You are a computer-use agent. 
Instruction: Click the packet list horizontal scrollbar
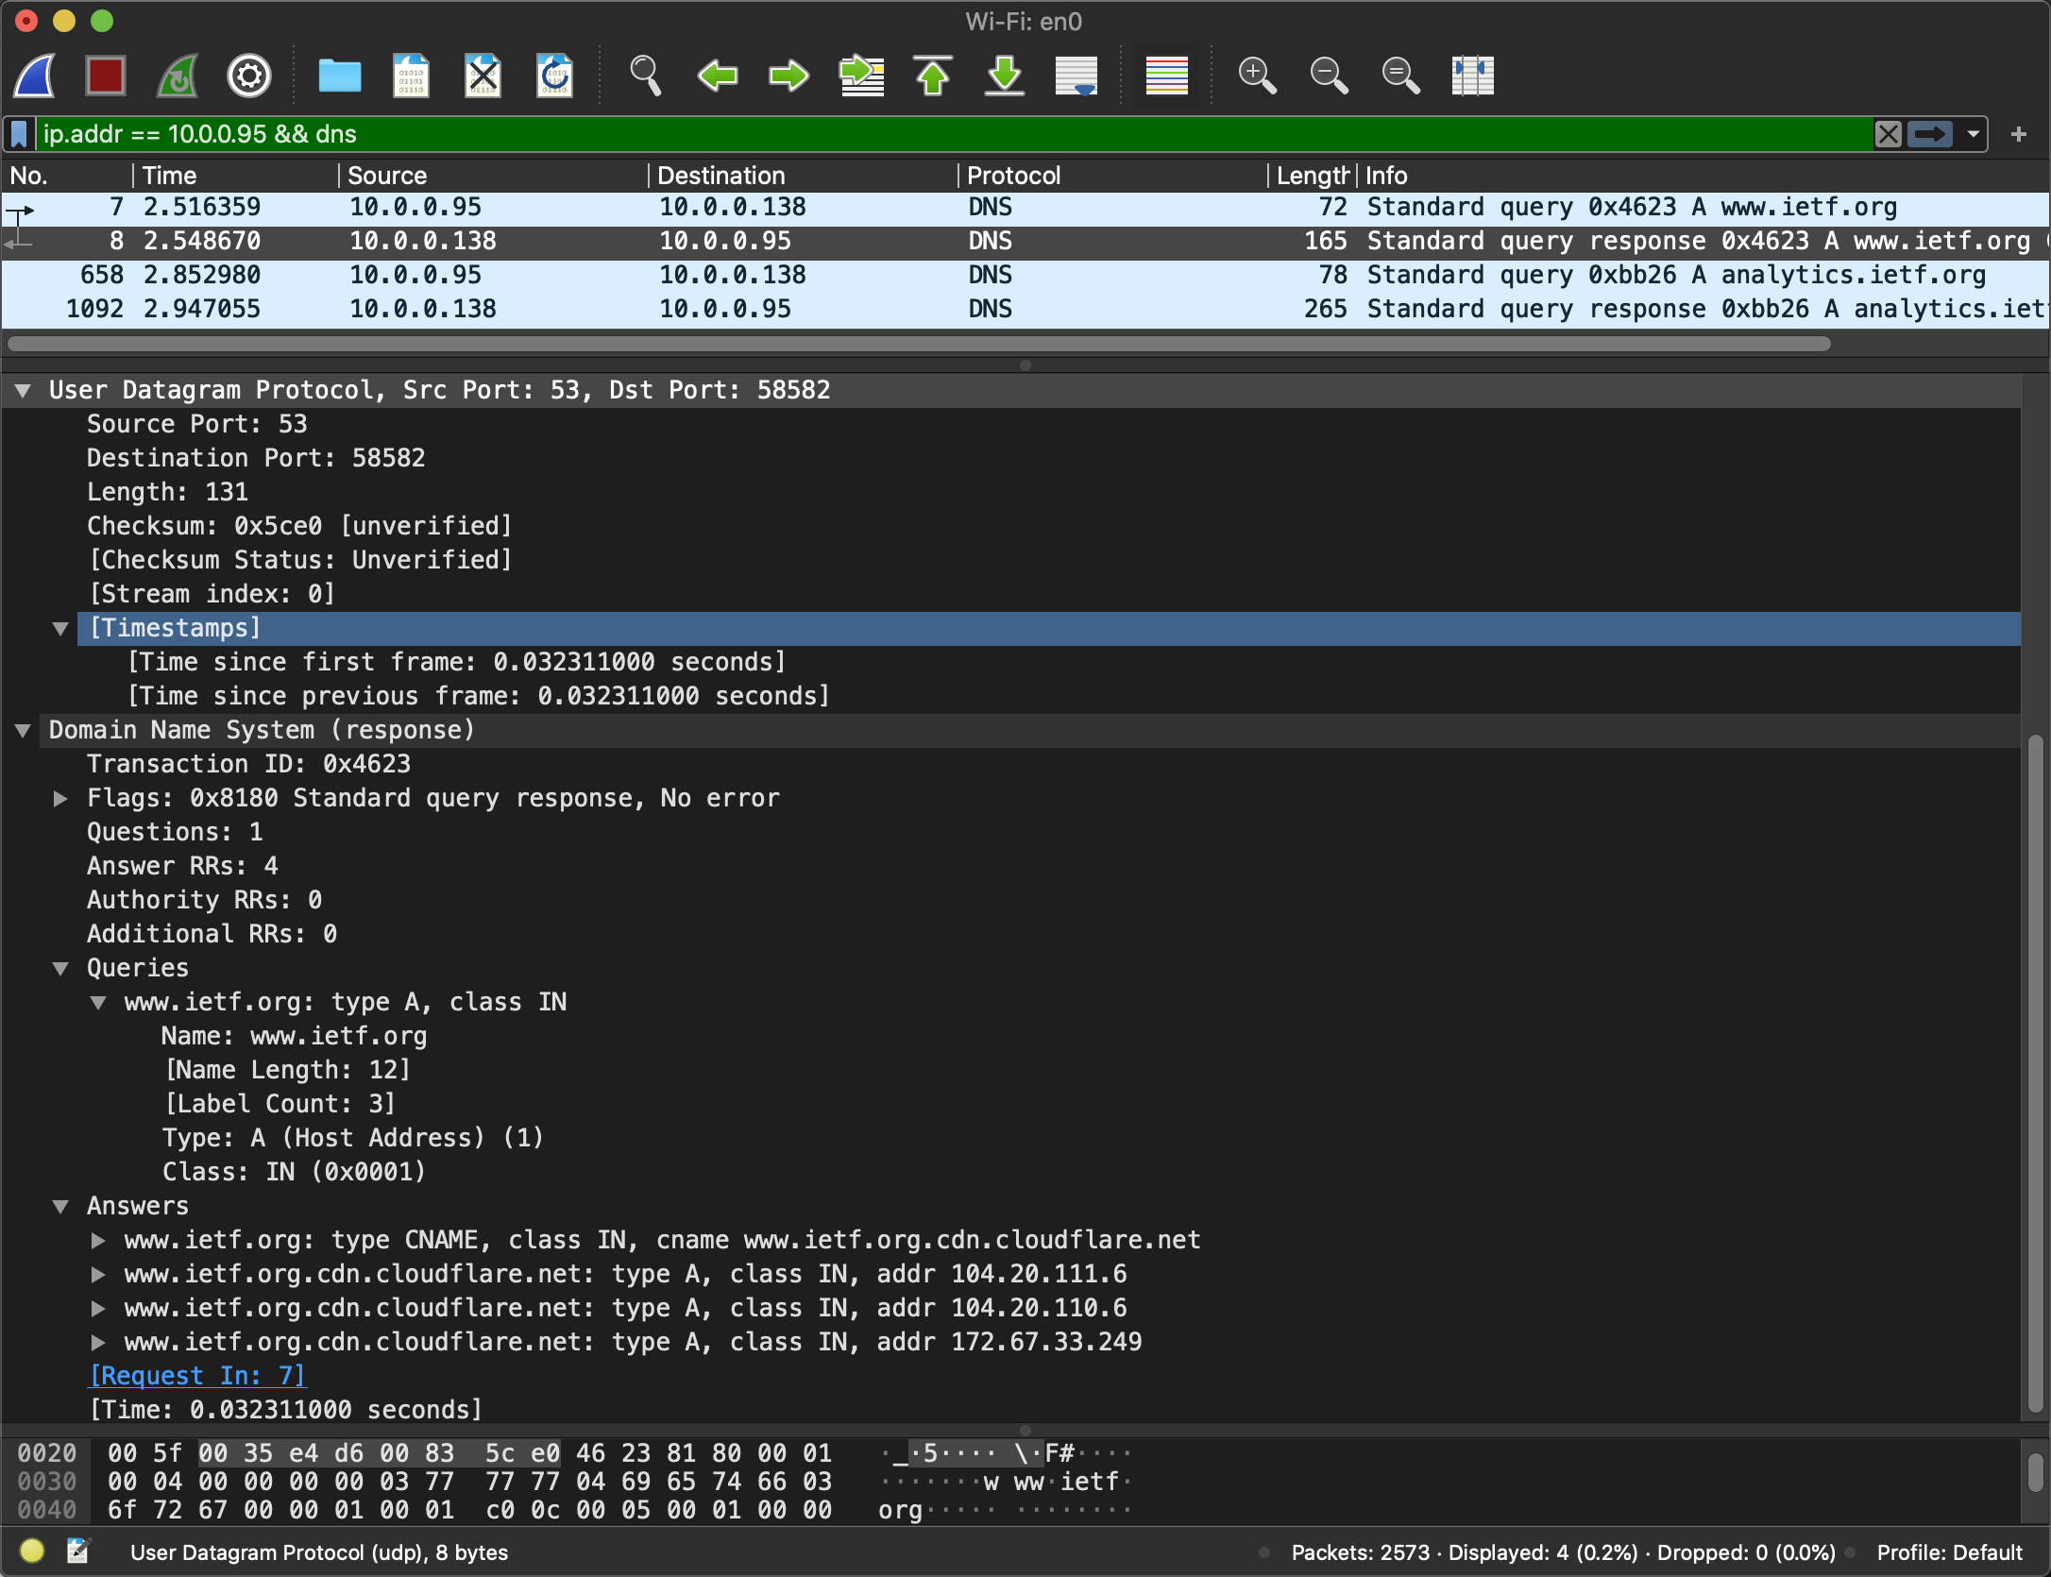tap(916, 345)
